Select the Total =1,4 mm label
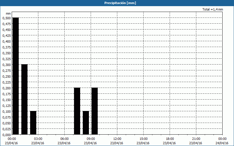This screenshot has width=234, height=146. (213, 9)
